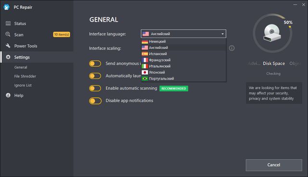Click the Spanish flag in language list

click(145, 54)
